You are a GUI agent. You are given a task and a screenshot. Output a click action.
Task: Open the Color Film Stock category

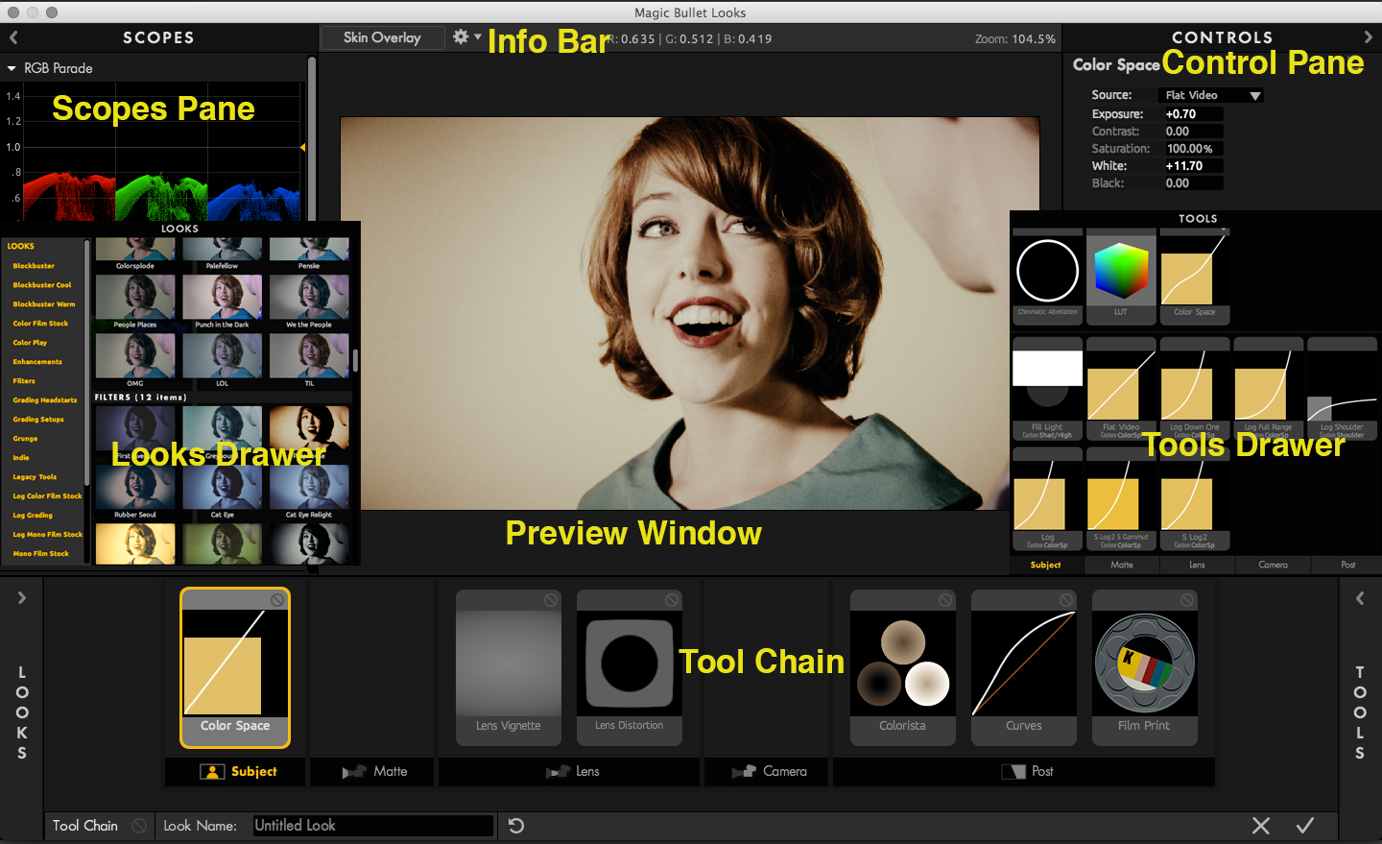(x=40, y=324)
